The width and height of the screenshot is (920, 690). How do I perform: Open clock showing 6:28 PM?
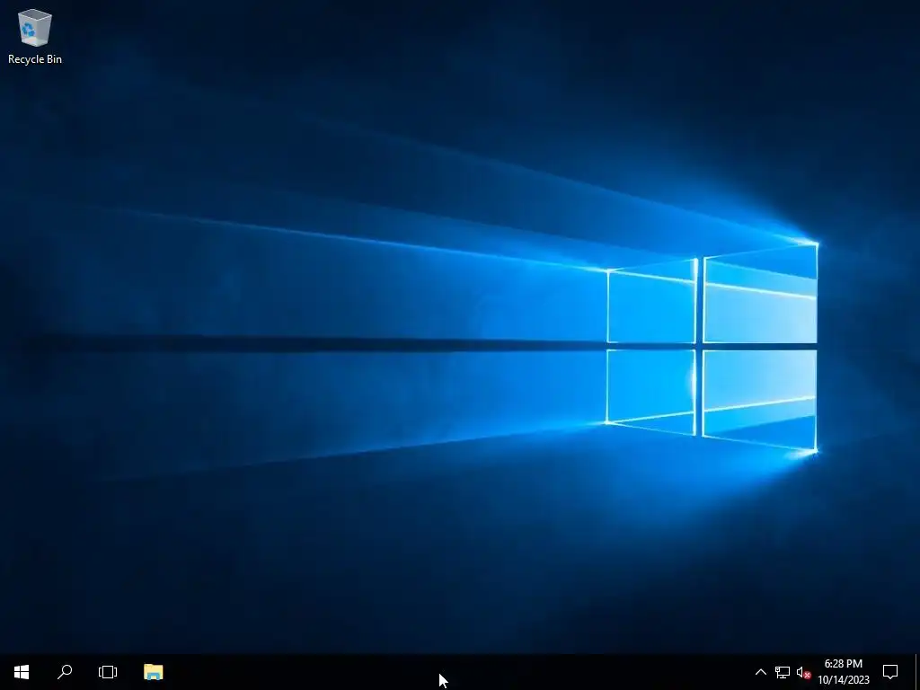[x=843, y=672]
